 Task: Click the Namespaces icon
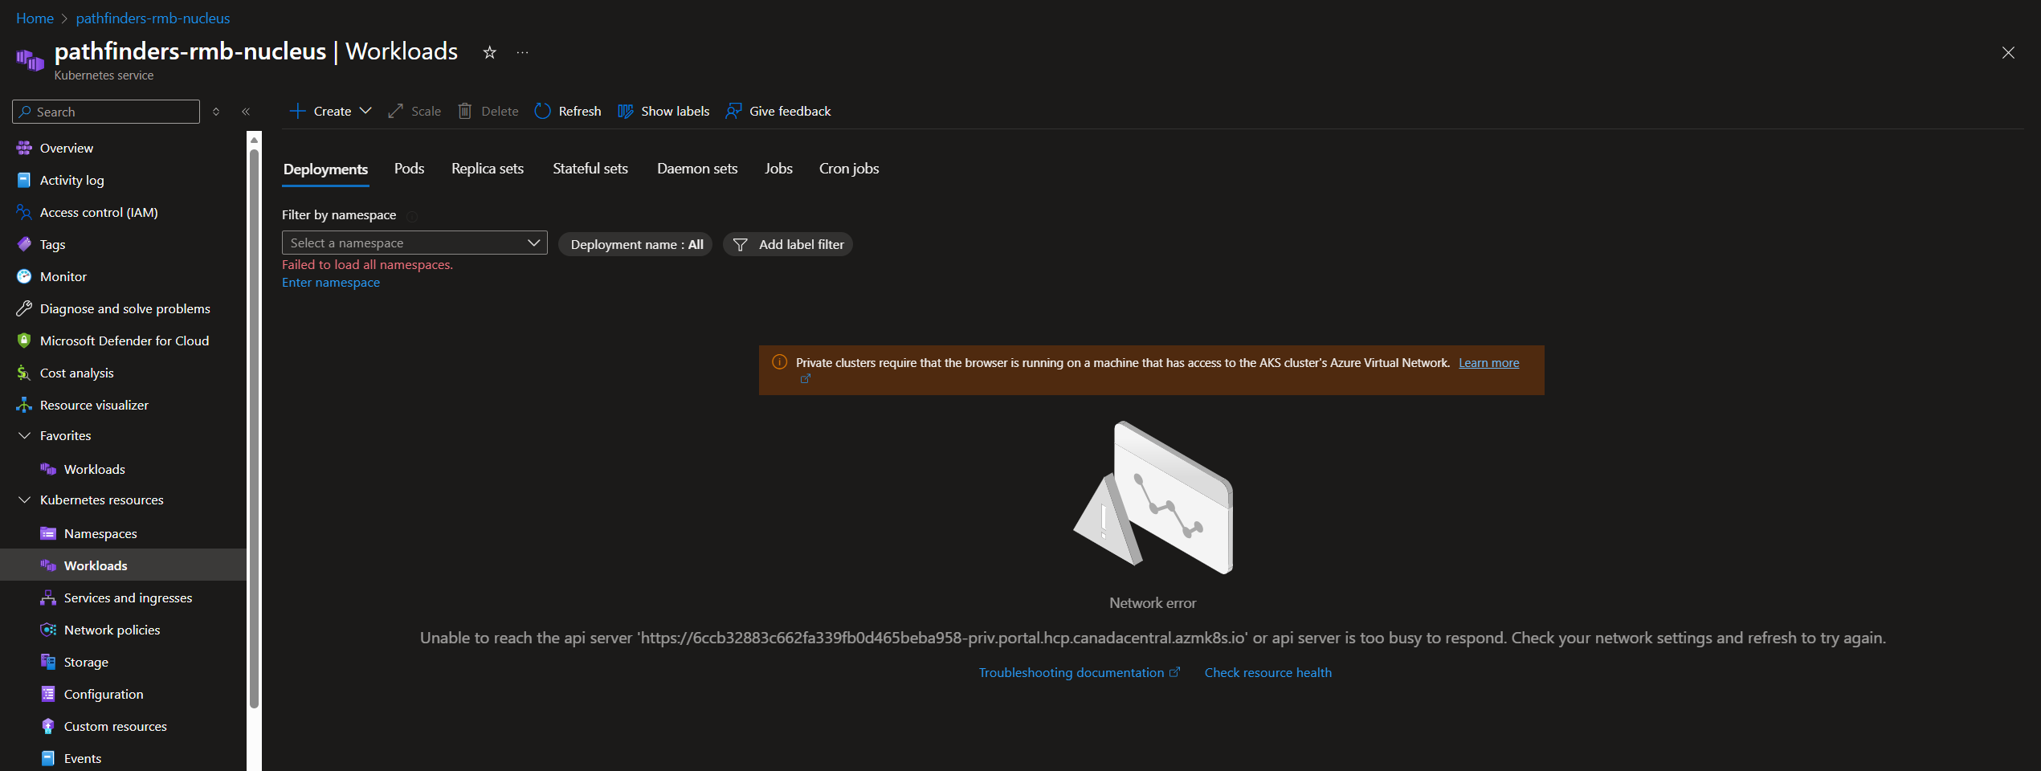pos(48,533)
